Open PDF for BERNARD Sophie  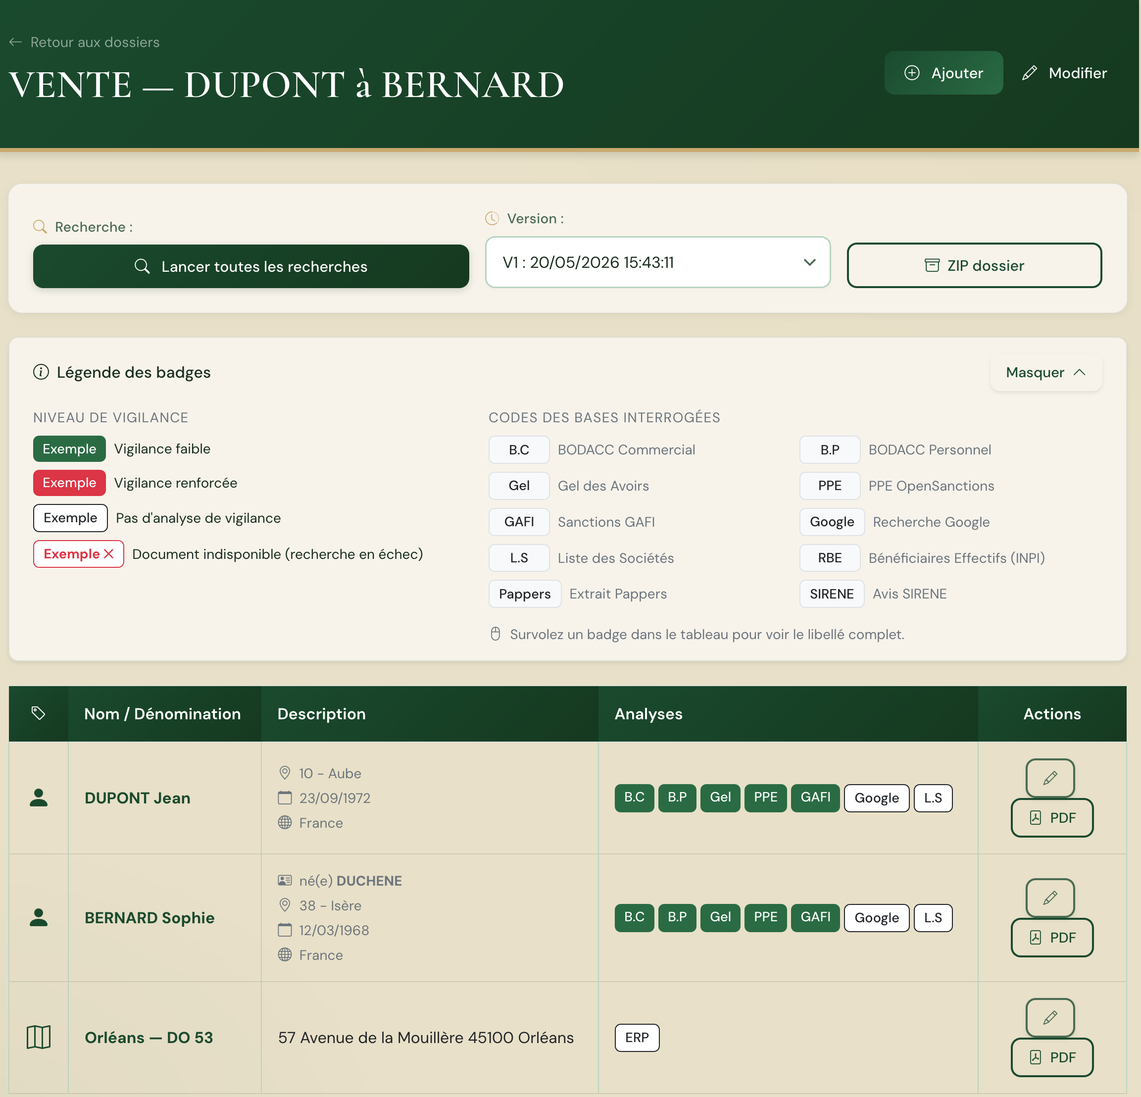click(x=1052, y=938)
